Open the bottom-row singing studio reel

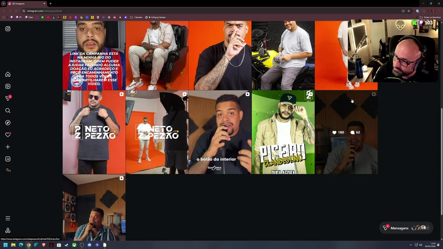point(94,207)
